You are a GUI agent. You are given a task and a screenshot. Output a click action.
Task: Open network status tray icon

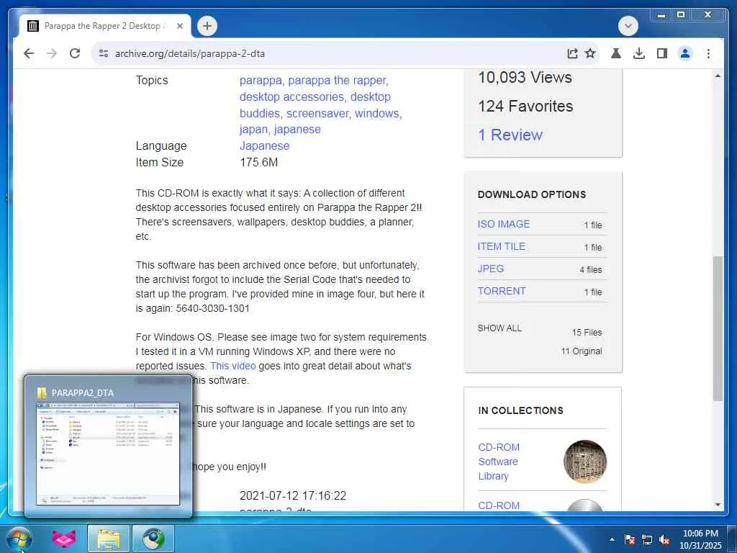[x=647, y=539]
